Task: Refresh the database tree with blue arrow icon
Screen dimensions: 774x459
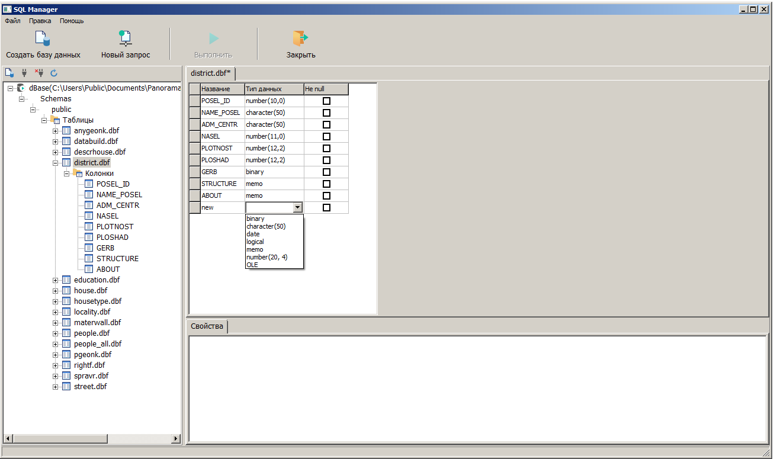Action: pyautogui.click(x=54, y=73)
